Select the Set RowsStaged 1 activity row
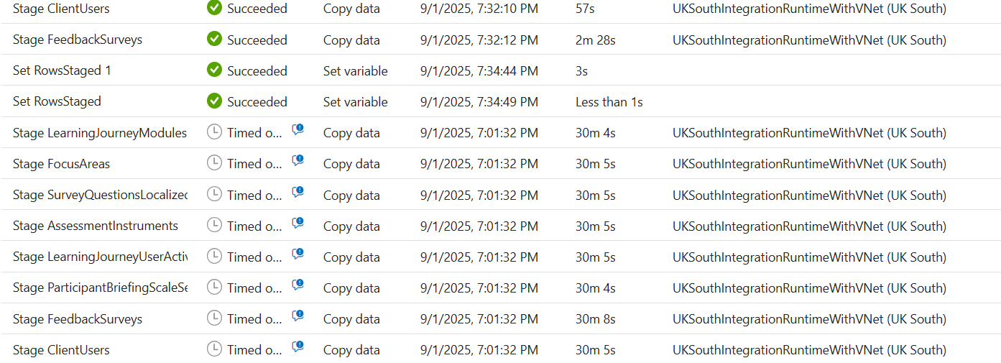Viewport: 1001px width, 363px height. point(500,70)
